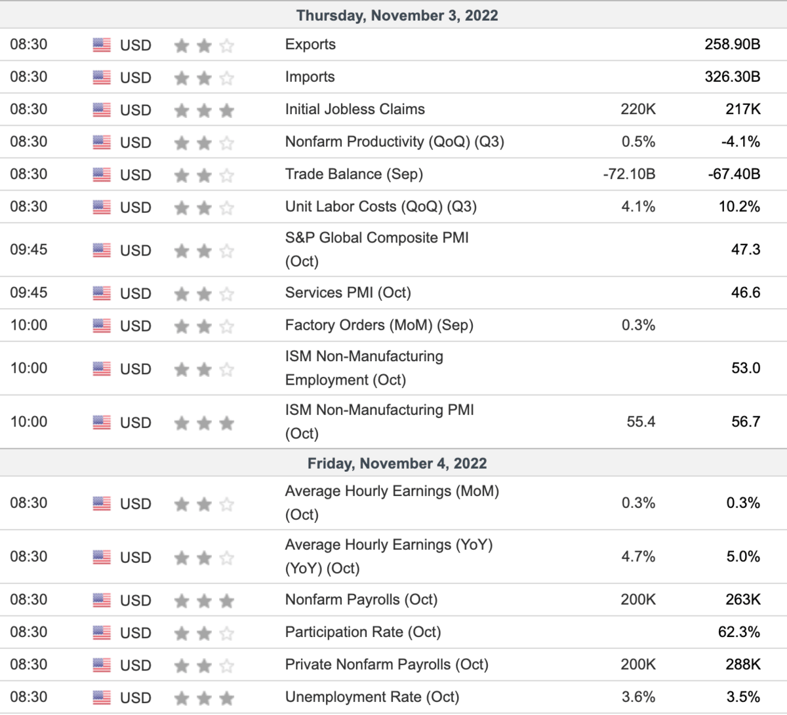
Task: Open the Private Nonfarm Payrolls (Oct) event
Action: pyautogui.click(x=386, y=665)
